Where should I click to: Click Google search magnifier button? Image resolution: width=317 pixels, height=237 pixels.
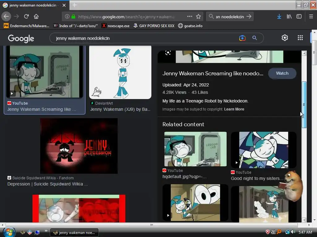254,38
